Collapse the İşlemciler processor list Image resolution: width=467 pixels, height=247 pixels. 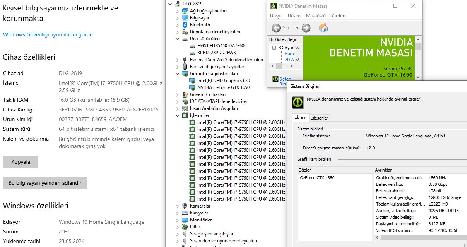(x=178, y=115)
